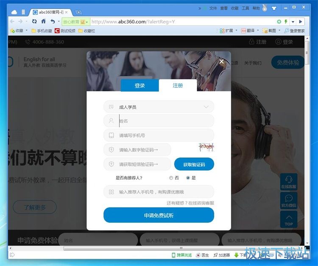Expand the 截图 dropdown arrow
Image resolution: width=318 pixels, height=266 pixels.
pyautogui.click(x=279, y=31)
